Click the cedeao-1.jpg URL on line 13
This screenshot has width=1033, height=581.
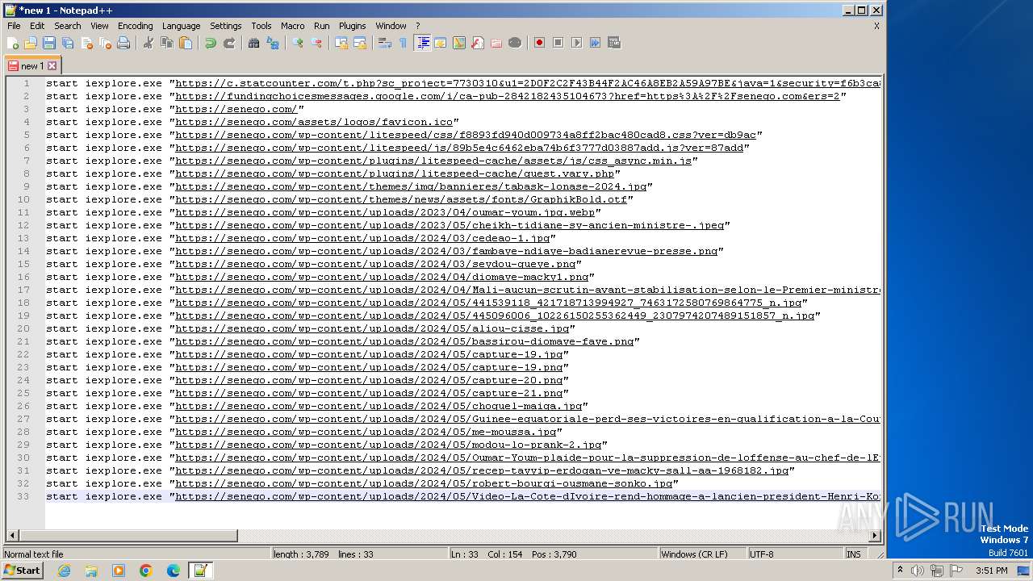(x=362, y=238)
